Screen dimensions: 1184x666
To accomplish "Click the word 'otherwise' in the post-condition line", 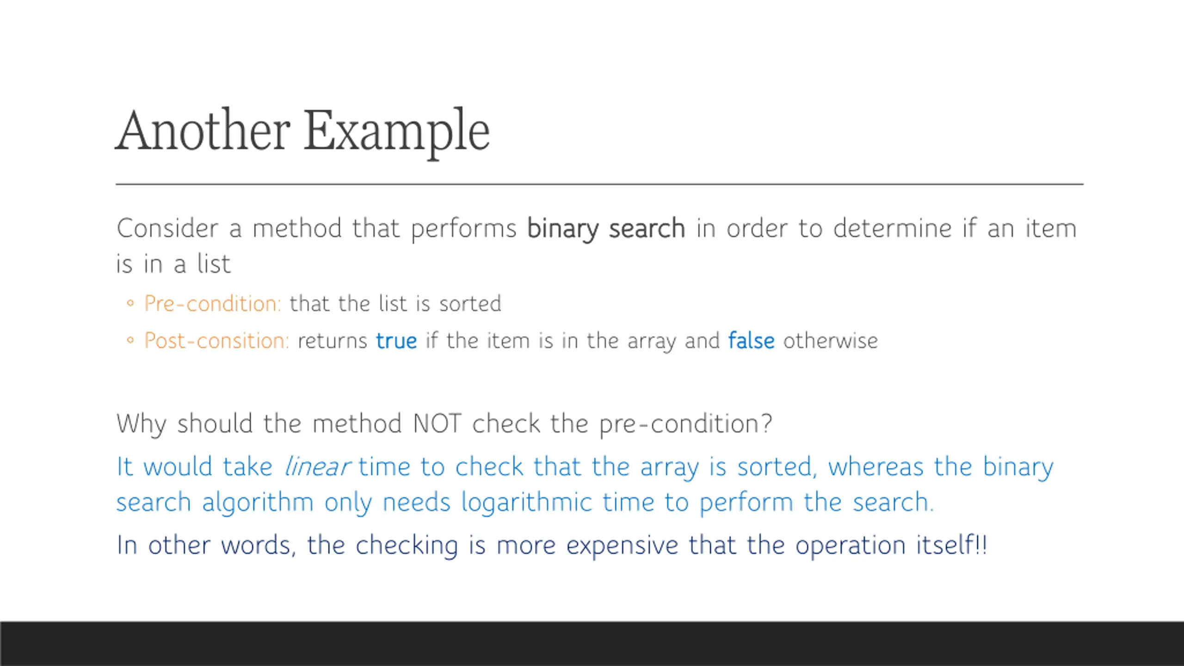I will [x=830, y=341].
